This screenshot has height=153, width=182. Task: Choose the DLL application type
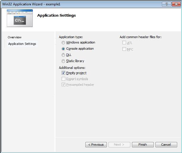63,55
